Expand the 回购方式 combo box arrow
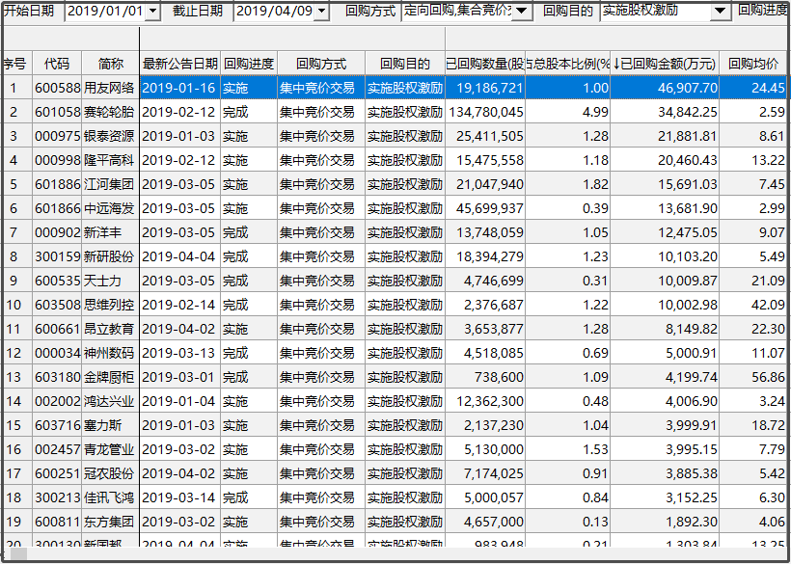791x564 pixels. 523,12
